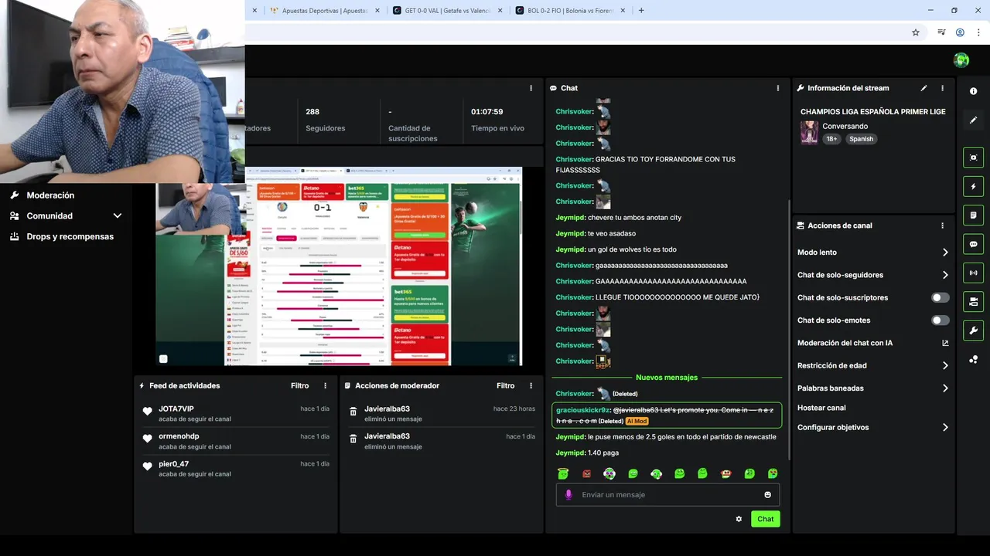Click the lightning bolt quick action icon
The height and width of the screenshot is (556, 990).
pyautogui.click(x=973, y=186)
